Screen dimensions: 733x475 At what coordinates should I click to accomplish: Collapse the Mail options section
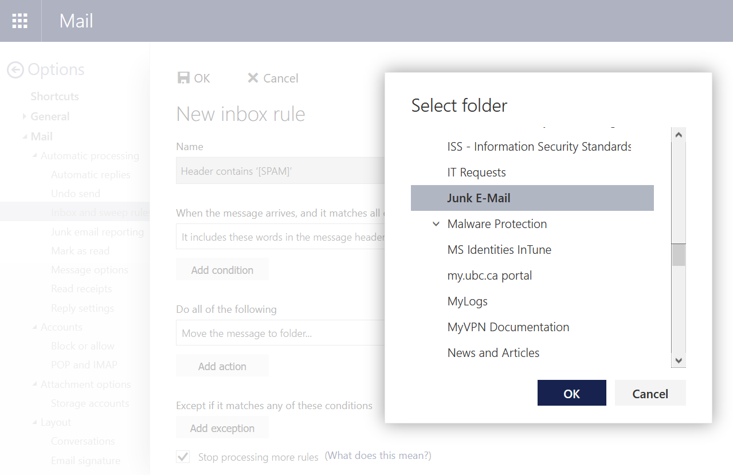pos(25,136)
